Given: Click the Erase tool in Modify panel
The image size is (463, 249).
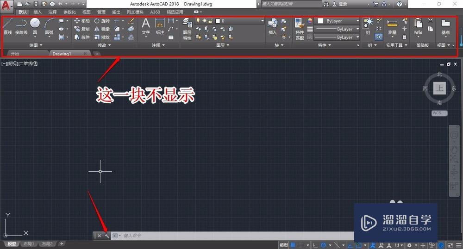Looking at the screenshot, I should click(131, 21).
